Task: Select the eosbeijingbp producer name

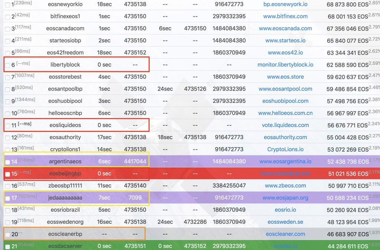Action: tap(65, 173)
